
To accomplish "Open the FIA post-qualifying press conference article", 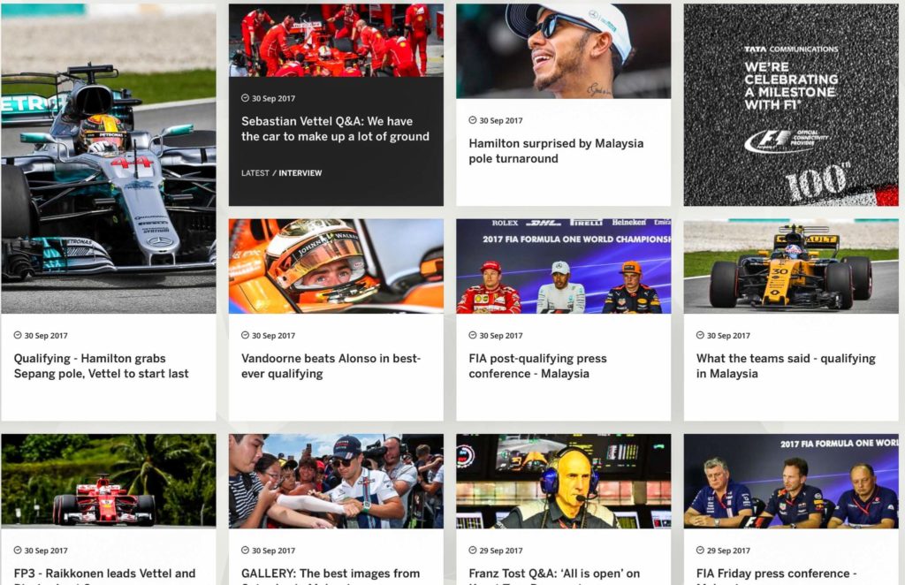I will pyautogui.click(x=537, y=366).
